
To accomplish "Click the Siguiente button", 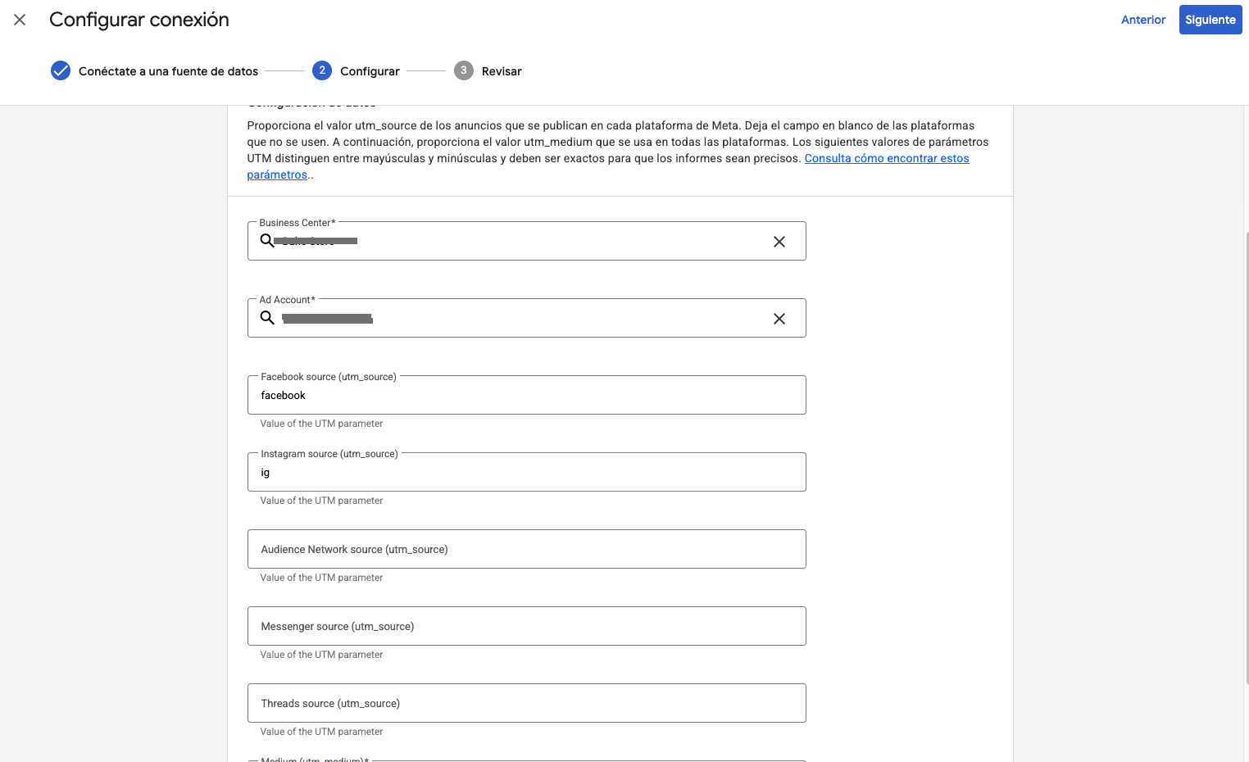I will pos(1210,20).
